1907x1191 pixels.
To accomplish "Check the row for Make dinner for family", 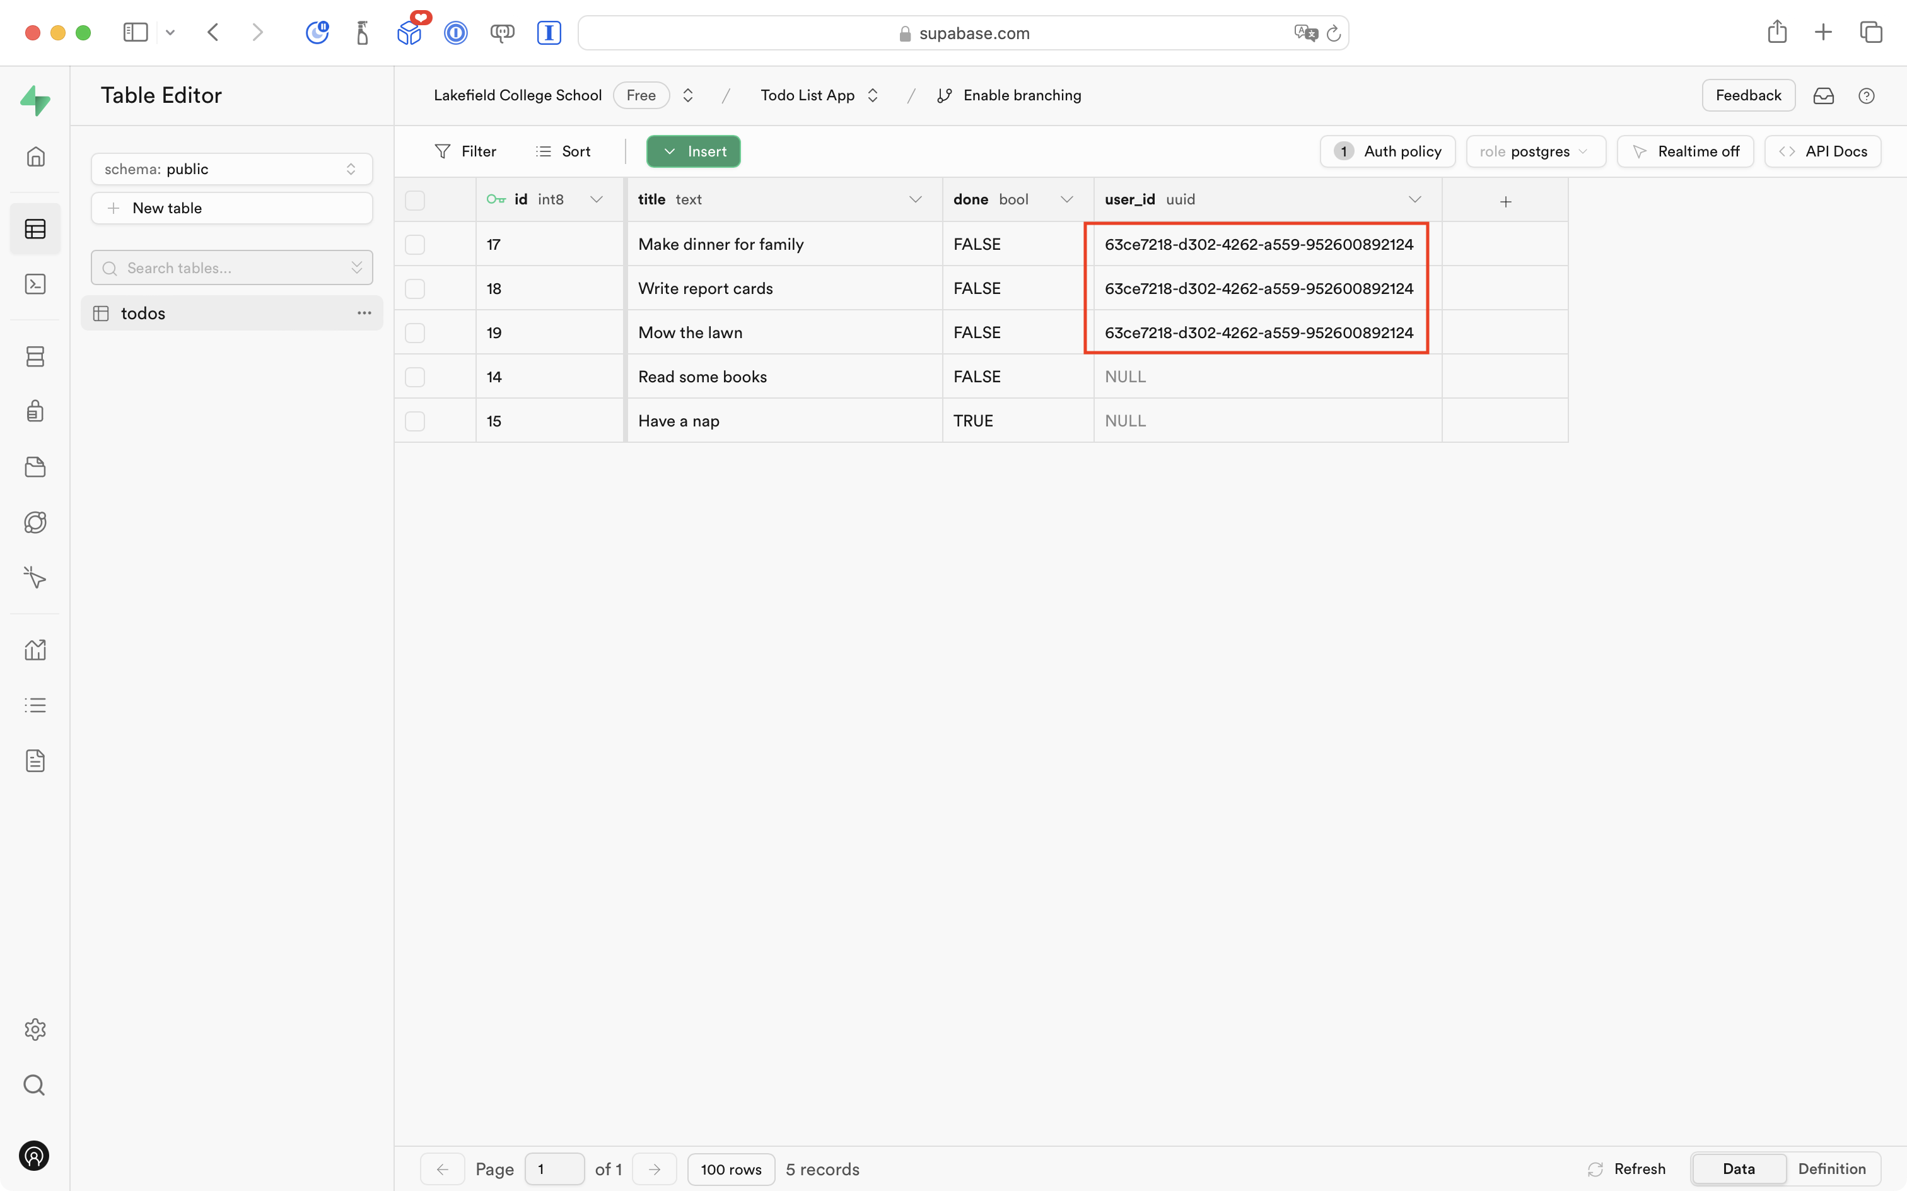I will point(415,244).
